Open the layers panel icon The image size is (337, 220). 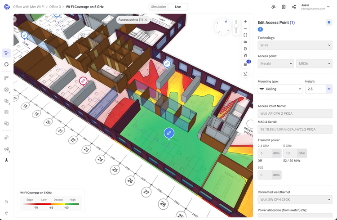[245, 64]
